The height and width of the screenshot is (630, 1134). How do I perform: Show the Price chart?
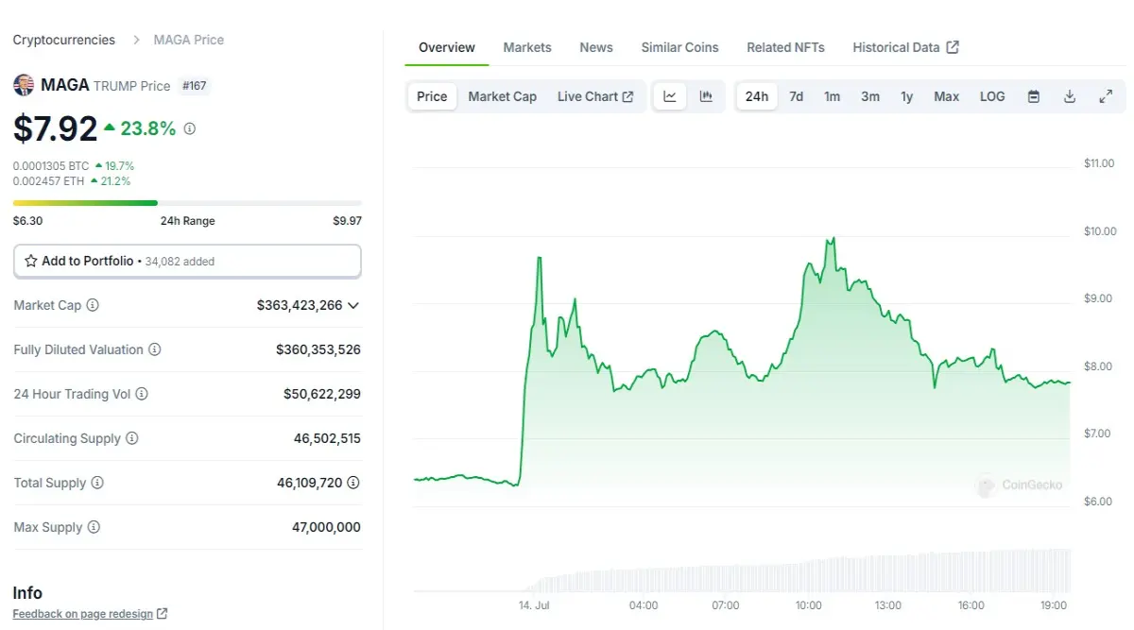pos(432,96)
